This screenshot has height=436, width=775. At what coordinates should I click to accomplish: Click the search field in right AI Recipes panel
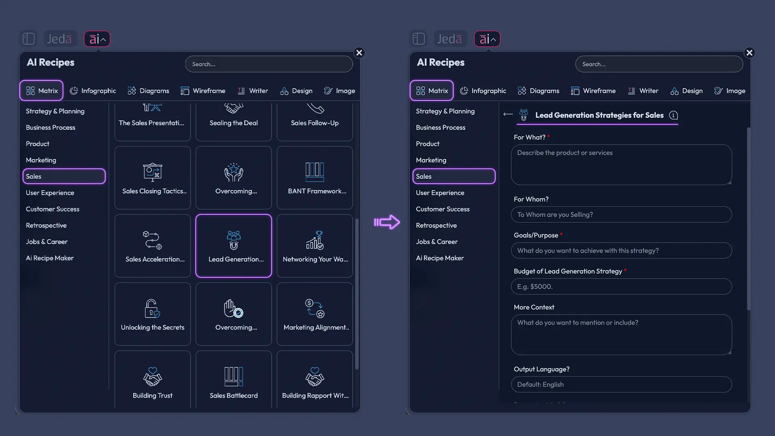click(659, 64)
